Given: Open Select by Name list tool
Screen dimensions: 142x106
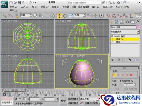Looking at the screenshot, I should click(x=41, y=16).
